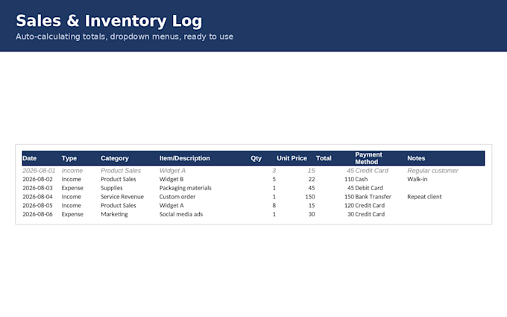Viewport: 507px width, 317px height.
Task: Select the "Social media ads" item cell
Action: pyautogui.click(x=181, y=214)
